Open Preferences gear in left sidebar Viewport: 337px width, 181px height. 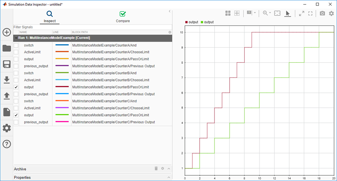click(7, 128)
